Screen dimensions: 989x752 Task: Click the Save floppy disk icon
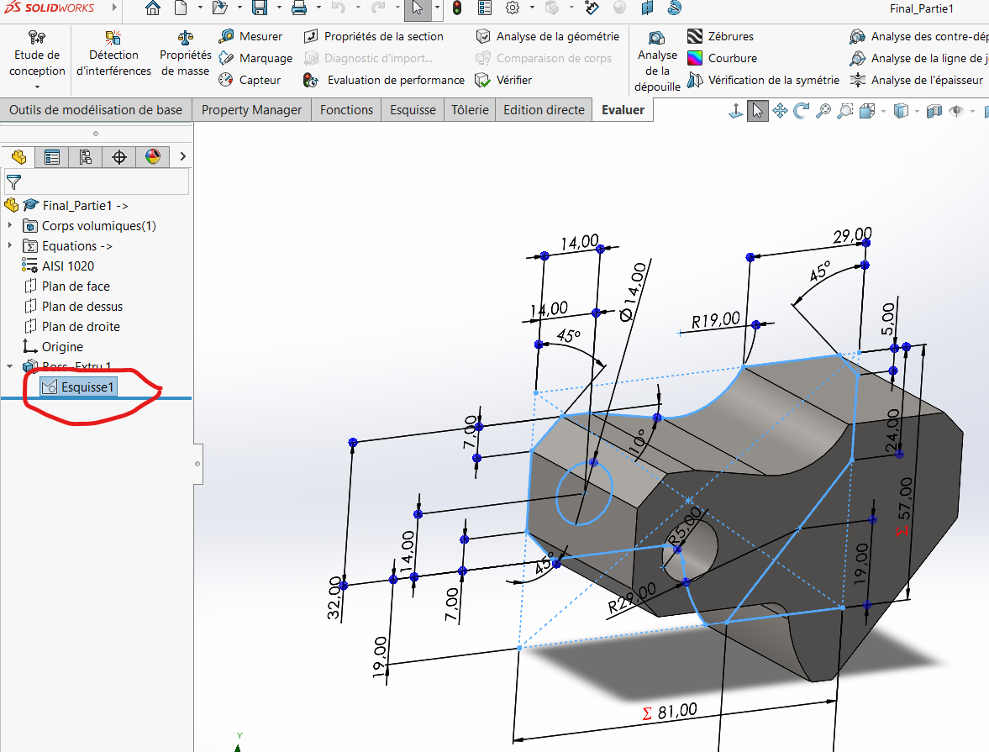(260, 8)
